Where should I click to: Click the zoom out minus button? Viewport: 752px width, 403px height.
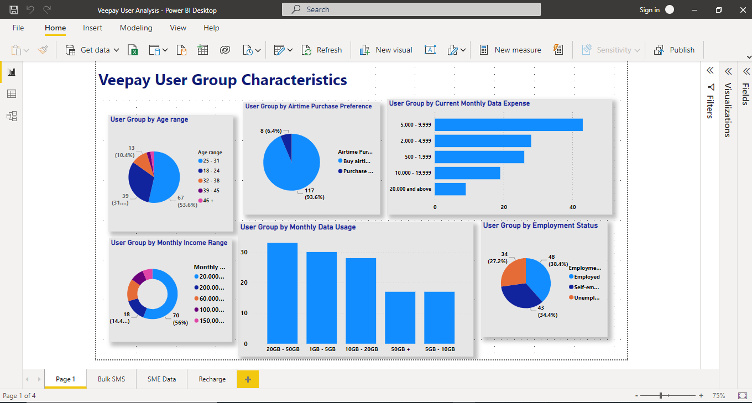[636, 396]
